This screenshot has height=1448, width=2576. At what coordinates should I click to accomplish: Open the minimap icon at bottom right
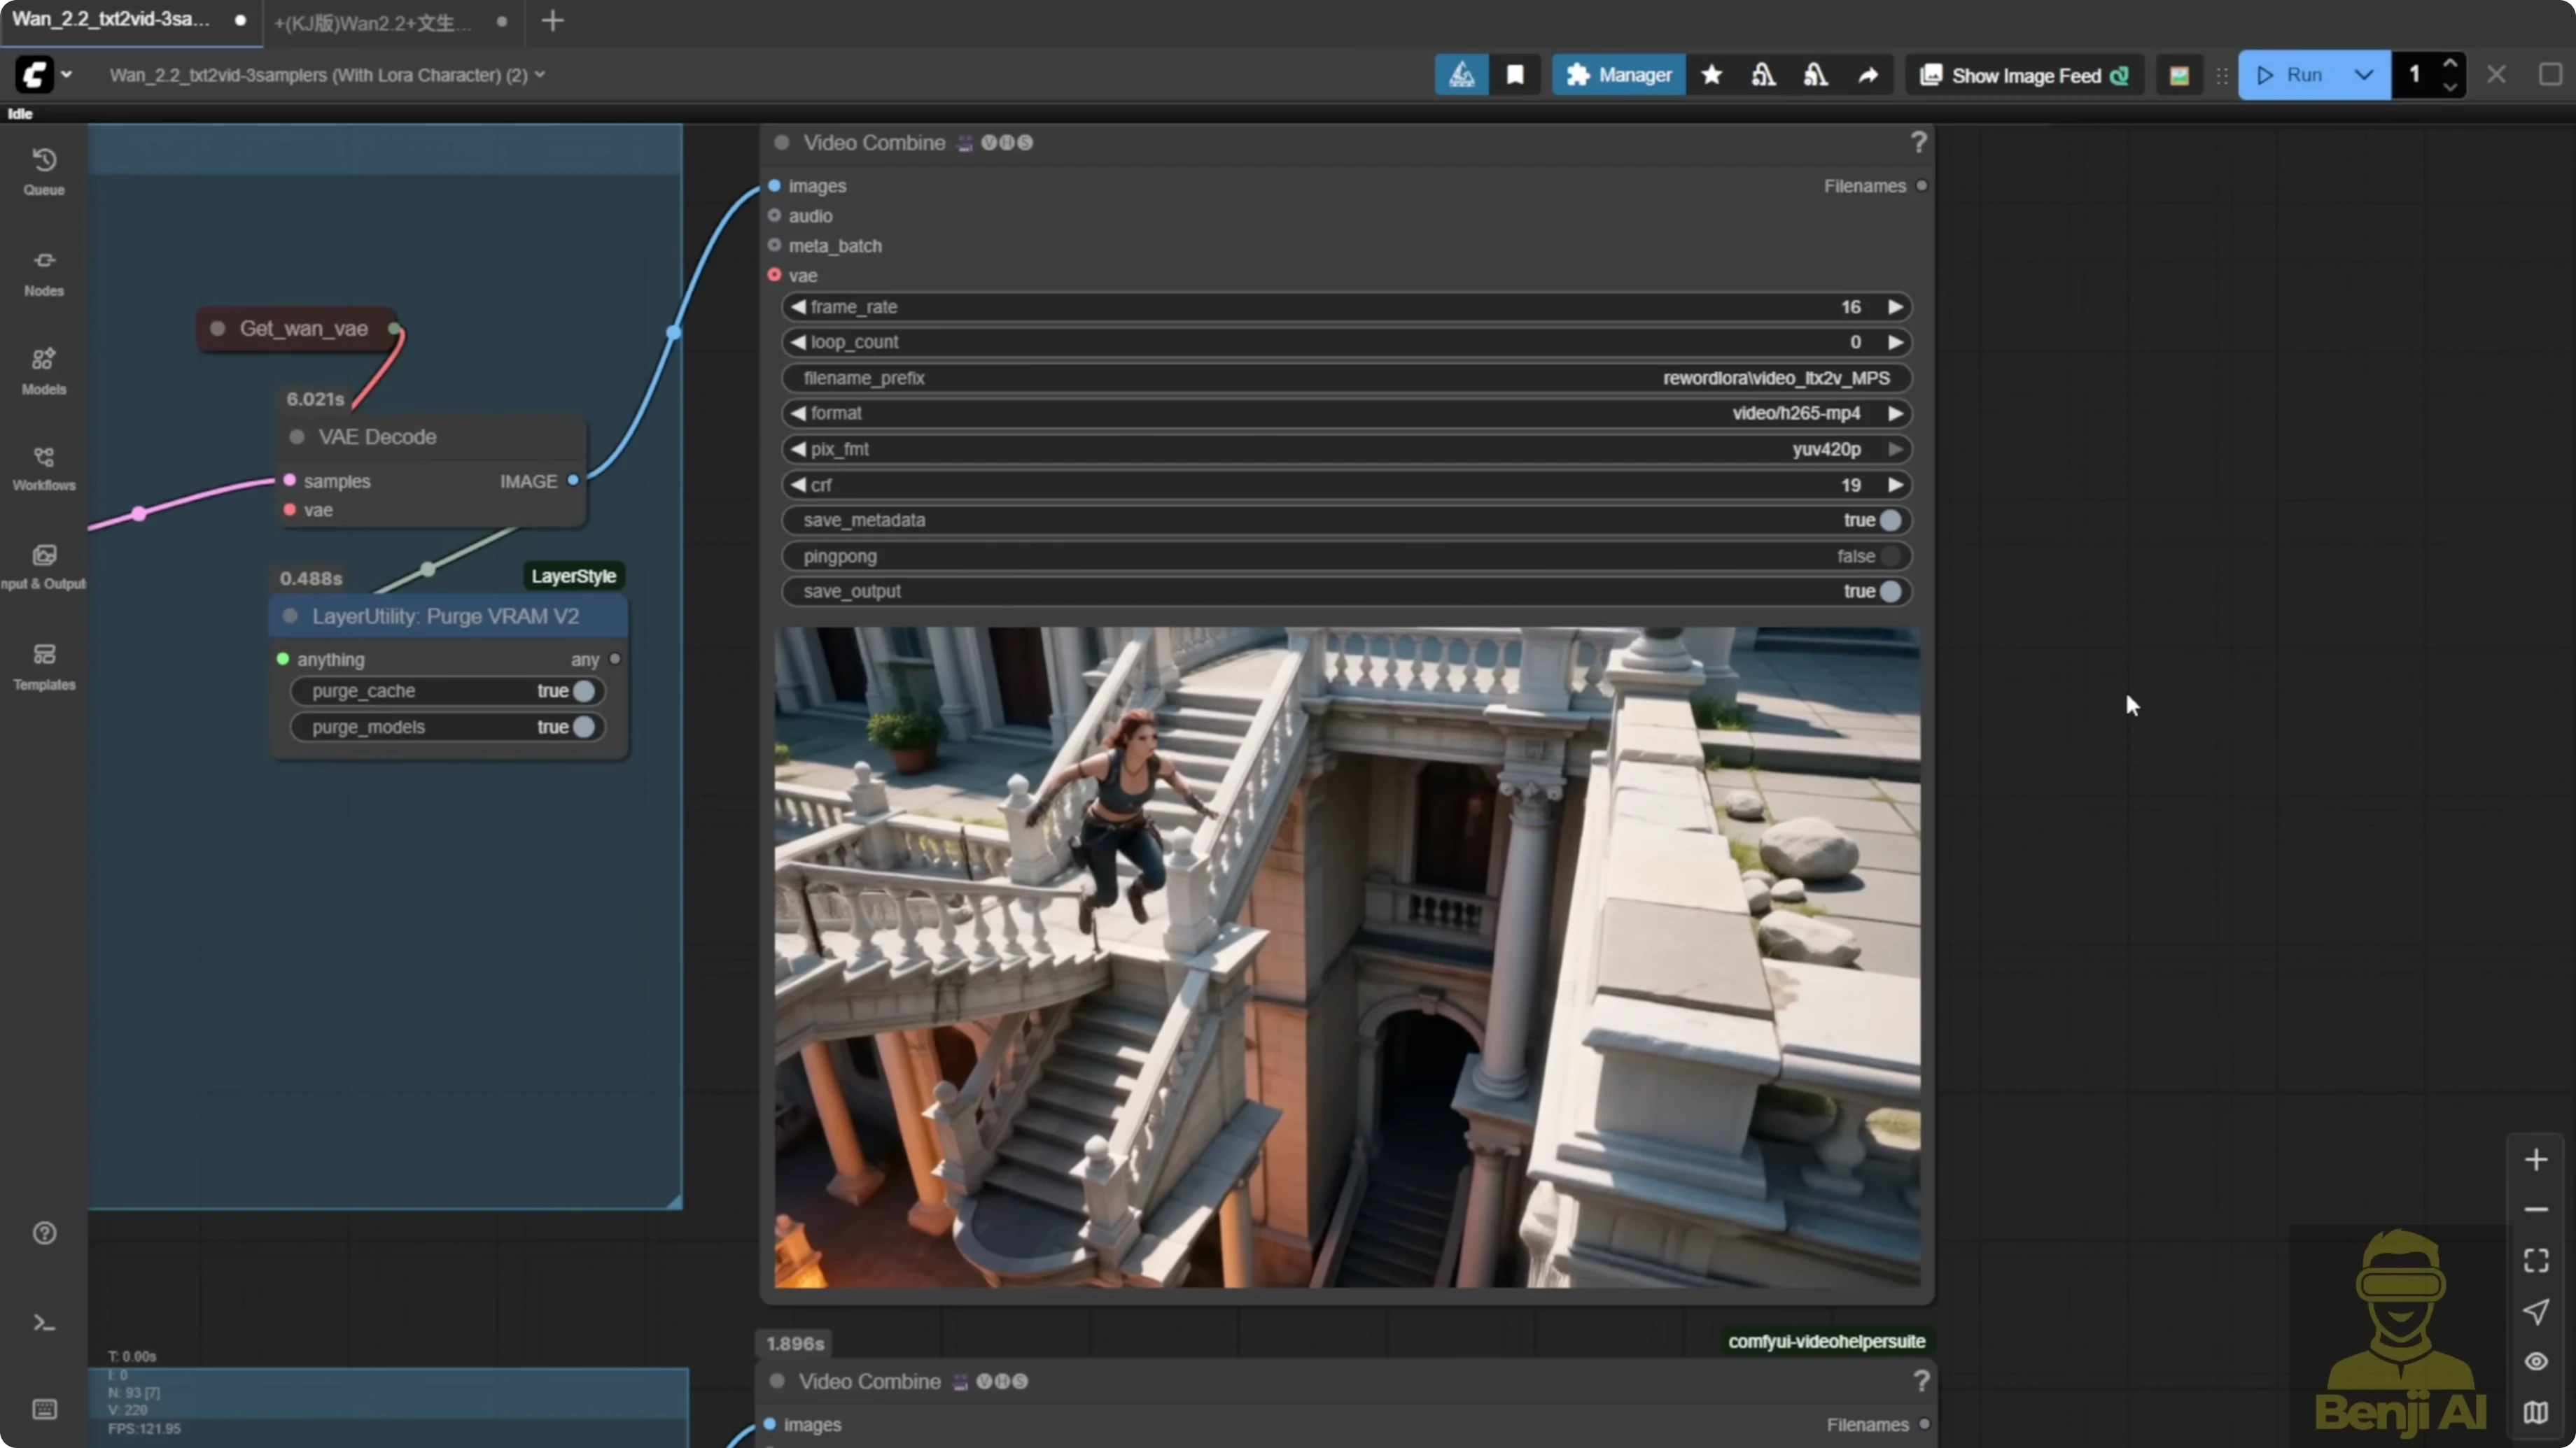[2536, 1412]
